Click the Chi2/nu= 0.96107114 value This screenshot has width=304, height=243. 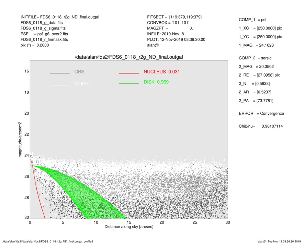pos(261,126)
